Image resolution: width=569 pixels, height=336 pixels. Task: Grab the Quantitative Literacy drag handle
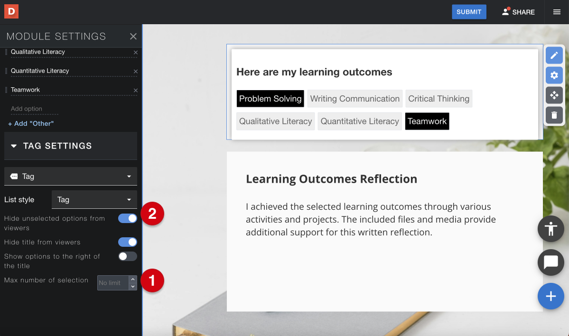[x=6, y=71]
